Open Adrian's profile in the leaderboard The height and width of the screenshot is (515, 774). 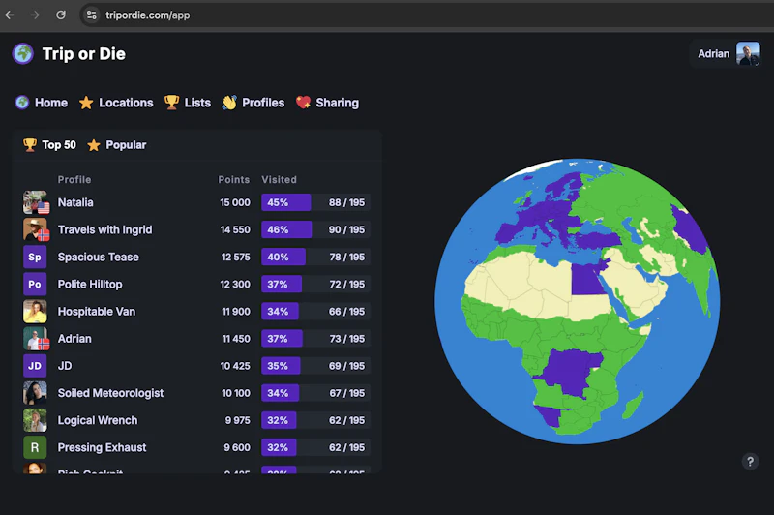(x=74, y=338)
